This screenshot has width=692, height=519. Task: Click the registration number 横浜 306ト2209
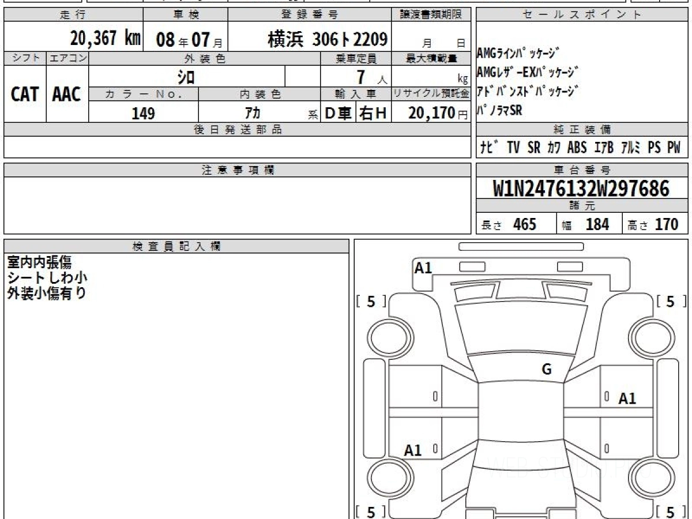[328, 39]
